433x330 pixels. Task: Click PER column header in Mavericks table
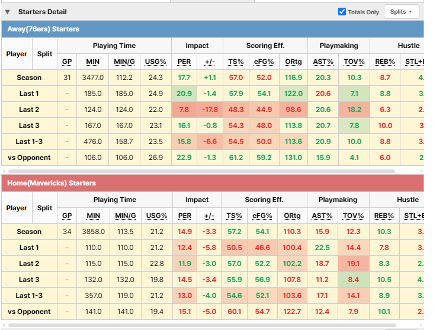point(185,216)
